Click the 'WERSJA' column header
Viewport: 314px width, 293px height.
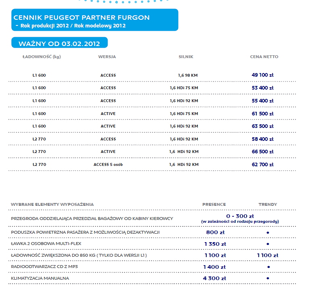(x=107, y=57)
